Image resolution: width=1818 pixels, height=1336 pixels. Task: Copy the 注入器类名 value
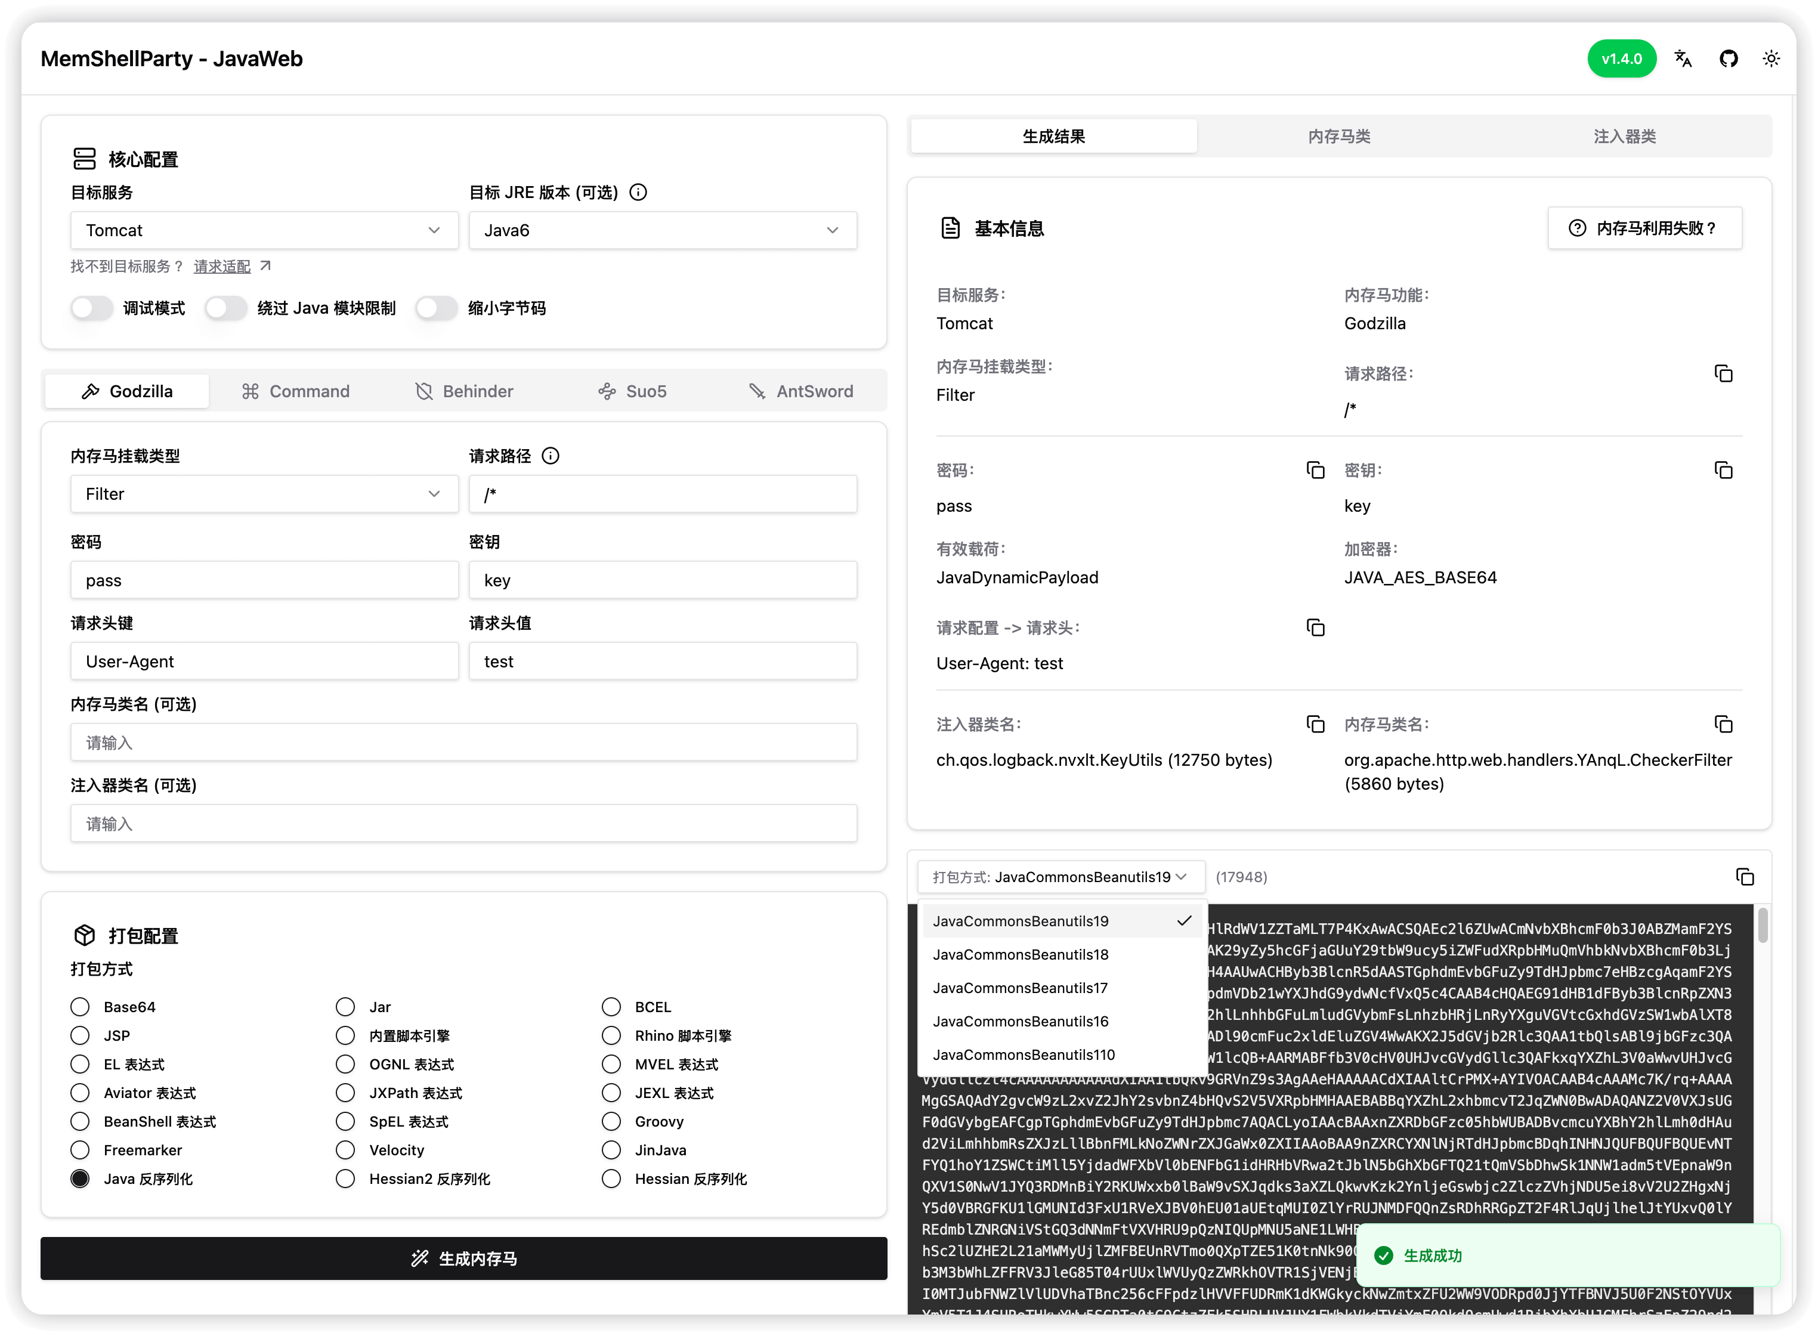(1316, 725)
